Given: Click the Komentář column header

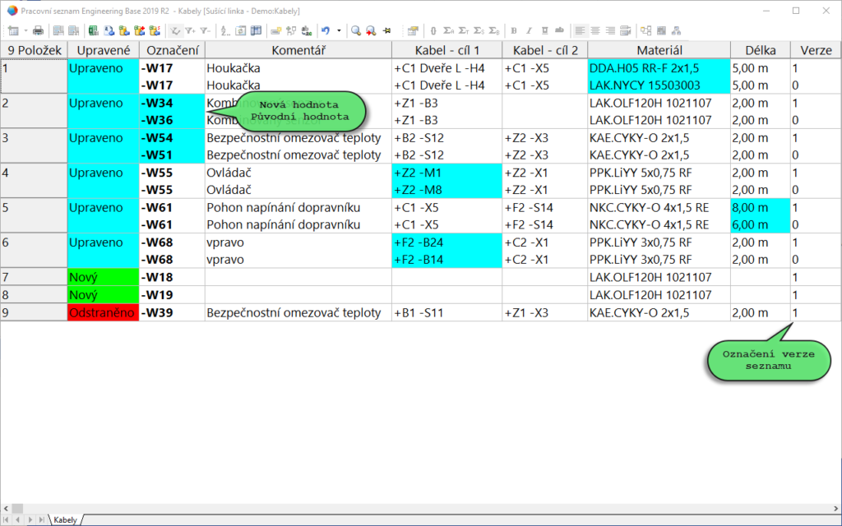Looking at the screenshot, I should click(298, 49).
